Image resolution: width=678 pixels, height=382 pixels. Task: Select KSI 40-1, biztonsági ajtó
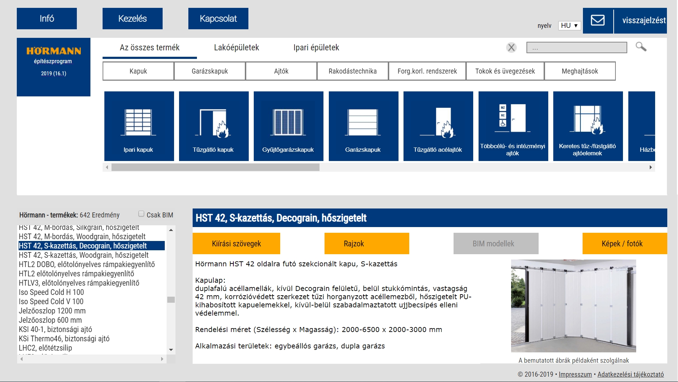point(55,329)
